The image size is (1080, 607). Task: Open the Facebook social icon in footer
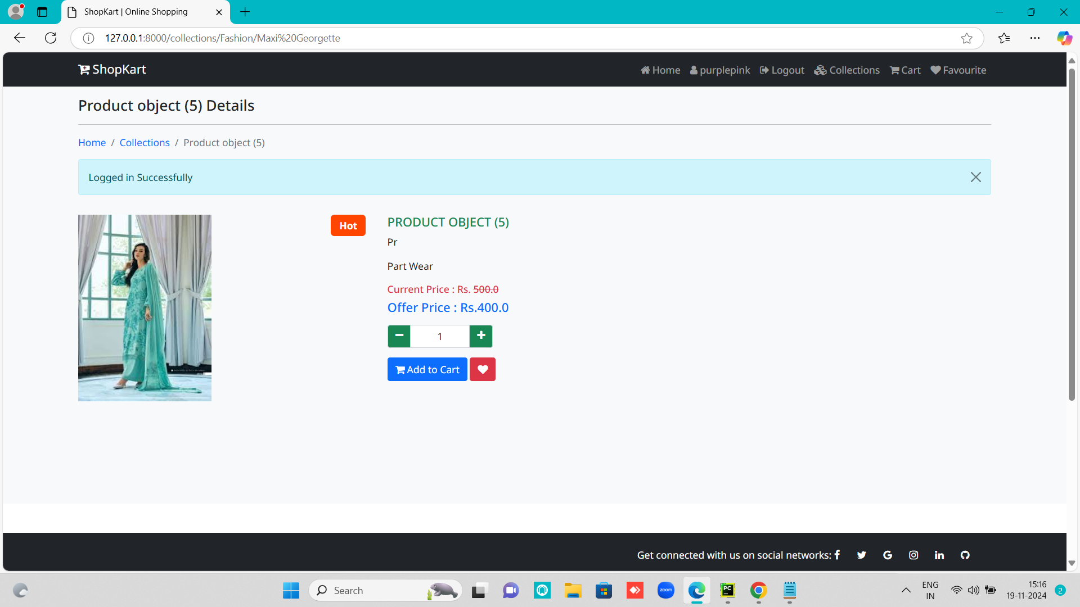pyautogui.click(x=837, y=555)
